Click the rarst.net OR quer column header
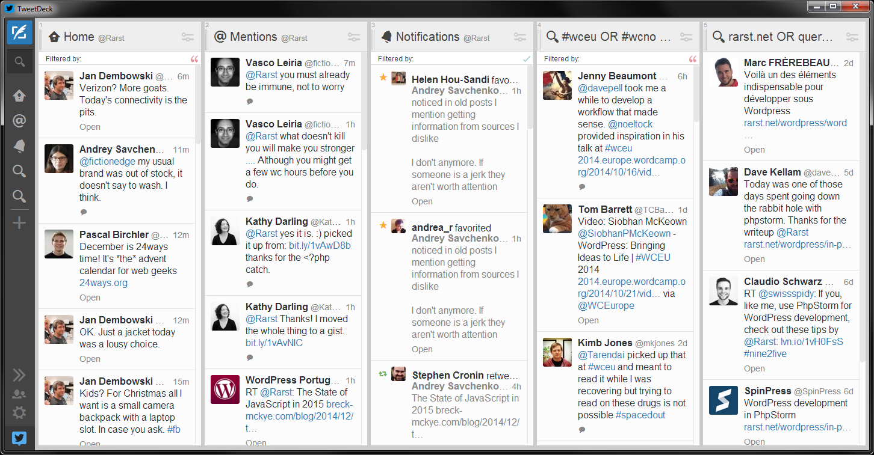Image resolution: width=874 pixels, height=455 pixels. coord(780,37)
